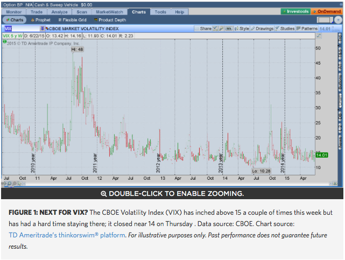This screenshot has height=260, width=345.
Task: Select the main Charts tab
Action: tap(139, 12)
